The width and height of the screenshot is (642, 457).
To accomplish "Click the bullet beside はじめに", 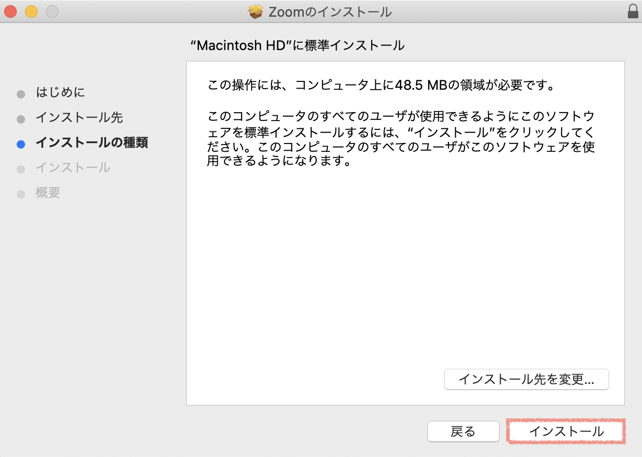I will [x=21, y=94].
